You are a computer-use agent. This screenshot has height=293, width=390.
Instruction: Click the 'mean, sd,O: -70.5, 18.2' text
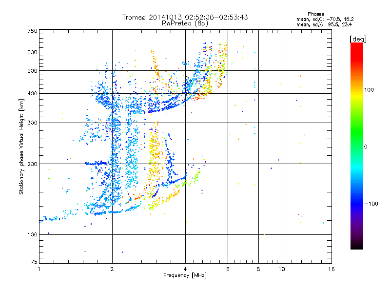325,19
